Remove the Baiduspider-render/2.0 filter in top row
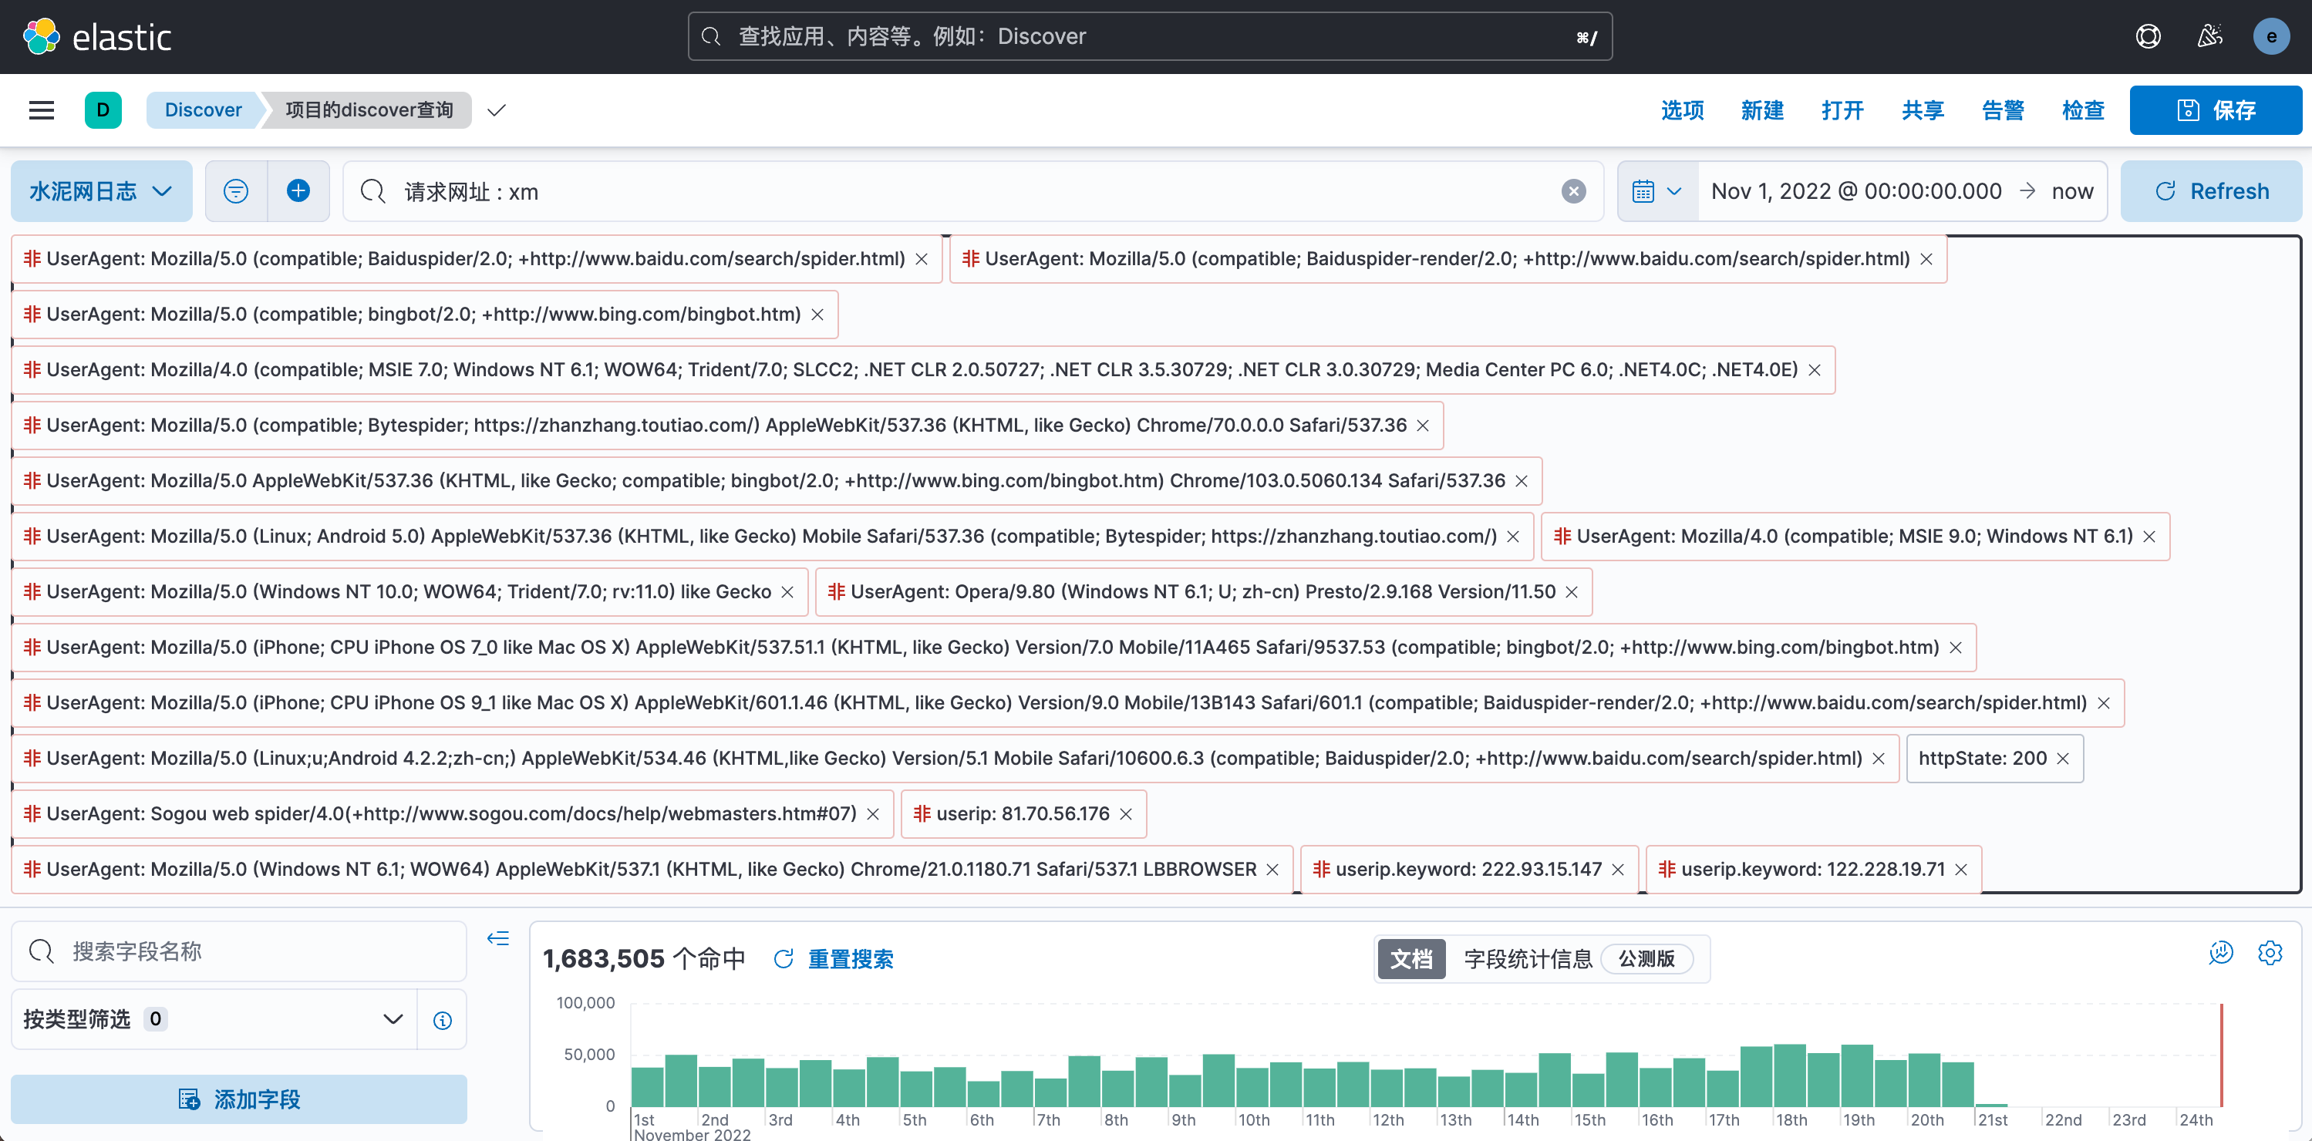 coord(1926,259)
